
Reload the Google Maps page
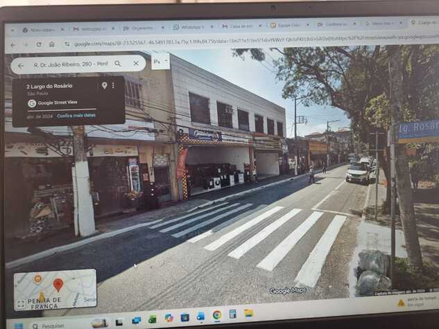(x=39, y=44)
